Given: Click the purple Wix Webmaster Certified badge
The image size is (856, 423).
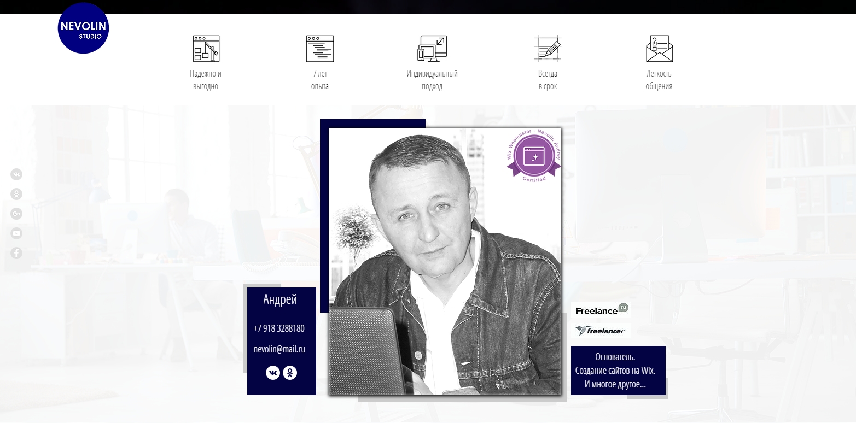Looking at the screenshot, I should 534,156.
